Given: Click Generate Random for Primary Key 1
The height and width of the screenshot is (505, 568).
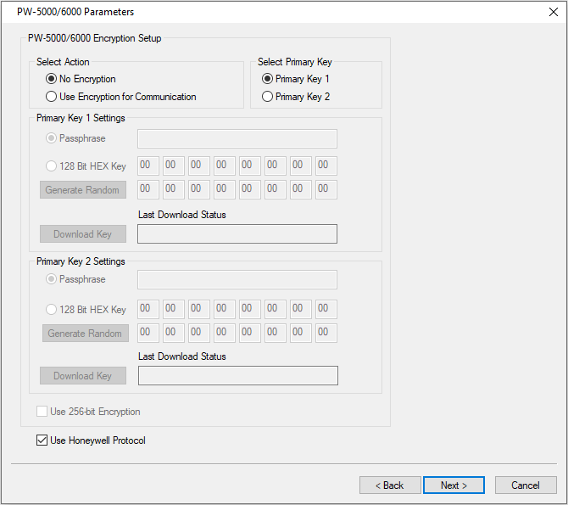Looking at the screenshot, I should click(83, 190).
